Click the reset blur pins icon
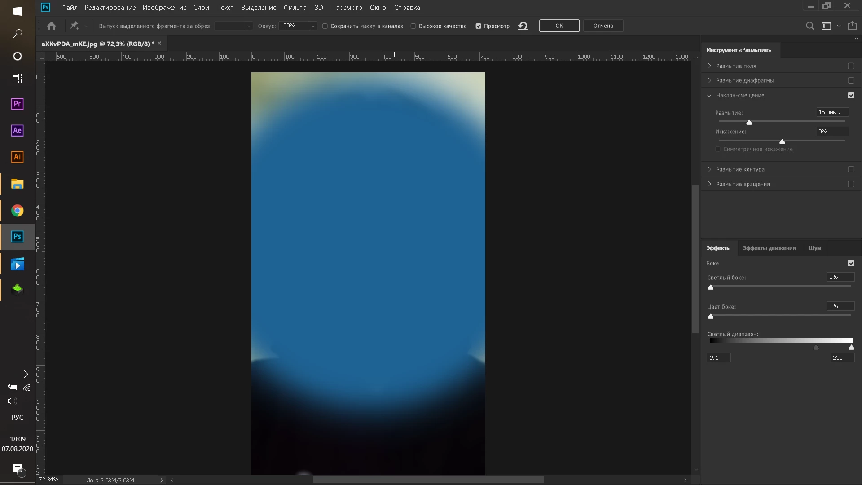 point(523,26)
